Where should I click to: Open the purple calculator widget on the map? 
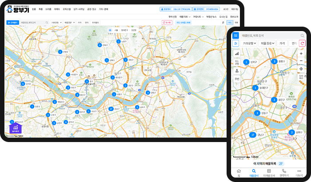(16, 128)
